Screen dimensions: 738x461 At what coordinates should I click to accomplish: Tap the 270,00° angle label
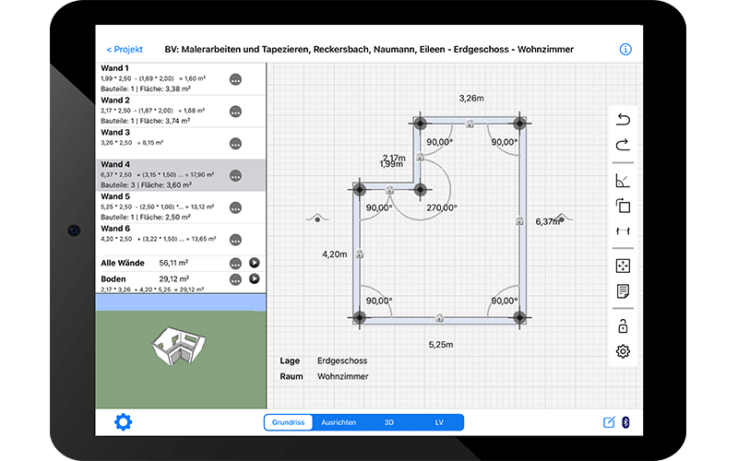(x=442, y=207)
